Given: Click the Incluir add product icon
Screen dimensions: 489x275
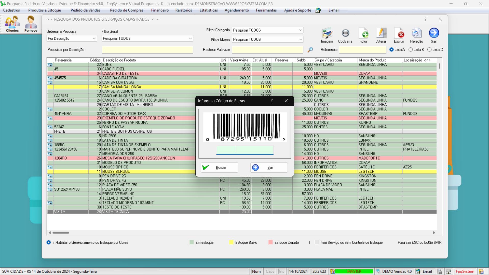Looking at the screenshot, I should point(363,35).
